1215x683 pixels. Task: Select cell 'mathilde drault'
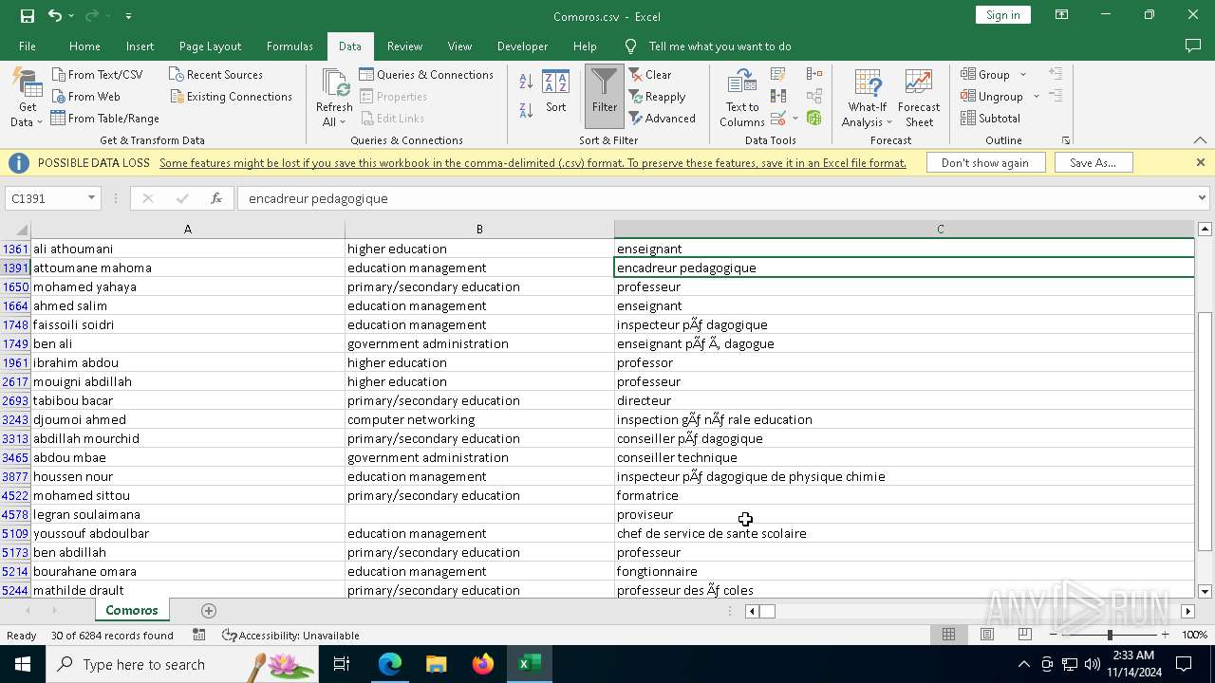coord(188,590)
